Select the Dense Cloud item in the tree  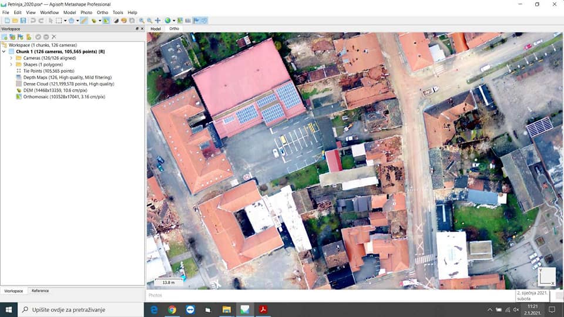click(x=63, y=84)
